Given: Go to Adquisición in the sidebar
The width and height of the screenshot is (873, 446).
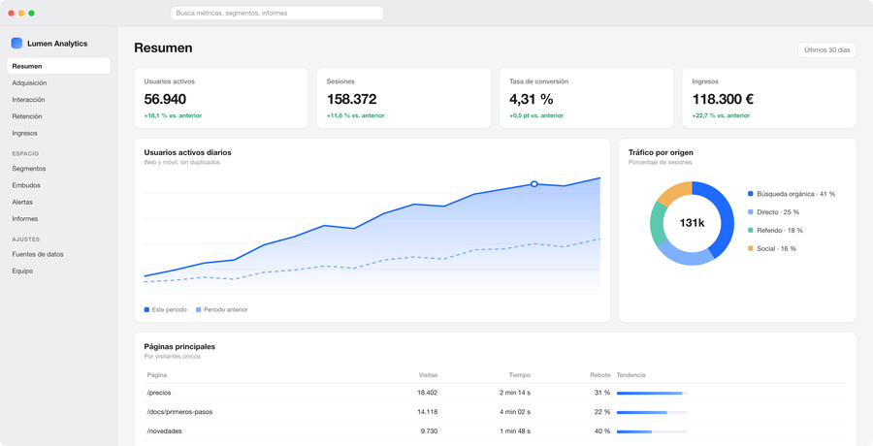Looking at the screenshot, I should pyautogui.click(x=58, y=82).
